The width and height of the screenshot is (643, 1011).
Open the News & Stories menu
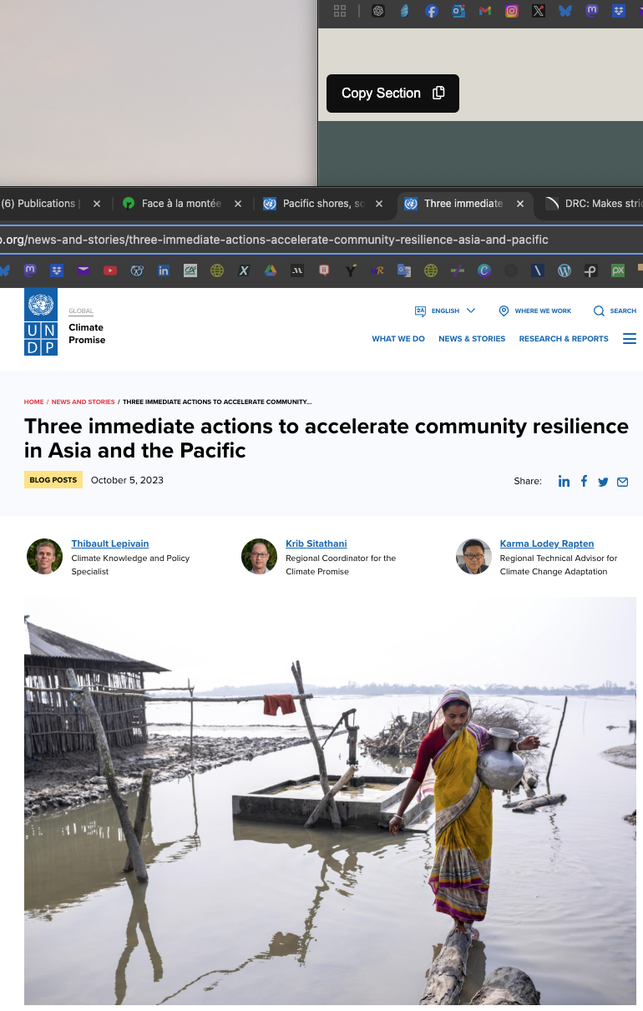472,339
